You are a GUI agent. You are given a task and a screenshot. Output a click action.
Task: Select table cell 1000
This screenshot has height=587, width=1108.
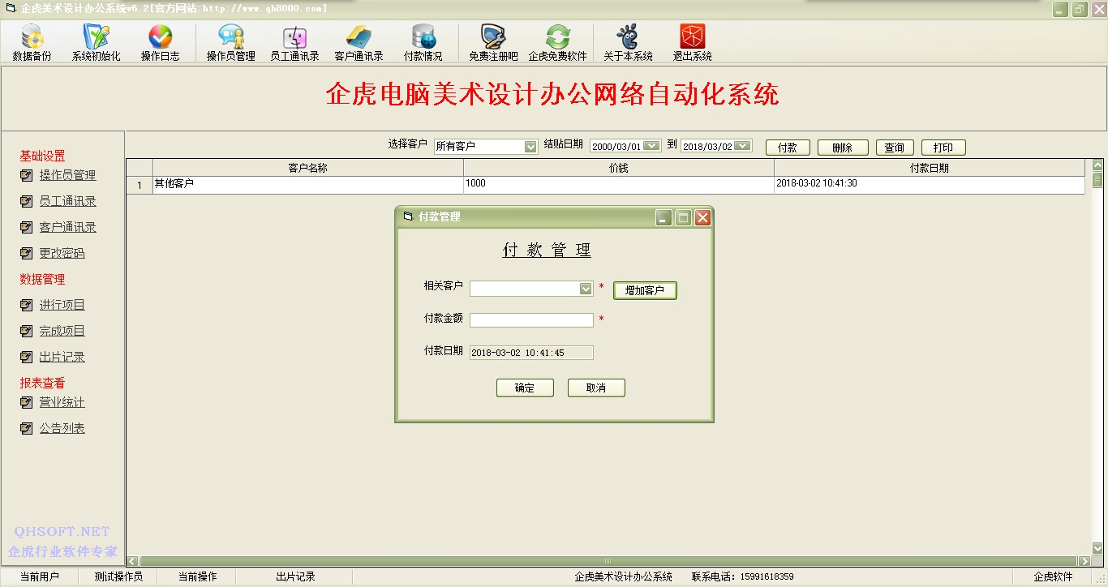[619, 184]
